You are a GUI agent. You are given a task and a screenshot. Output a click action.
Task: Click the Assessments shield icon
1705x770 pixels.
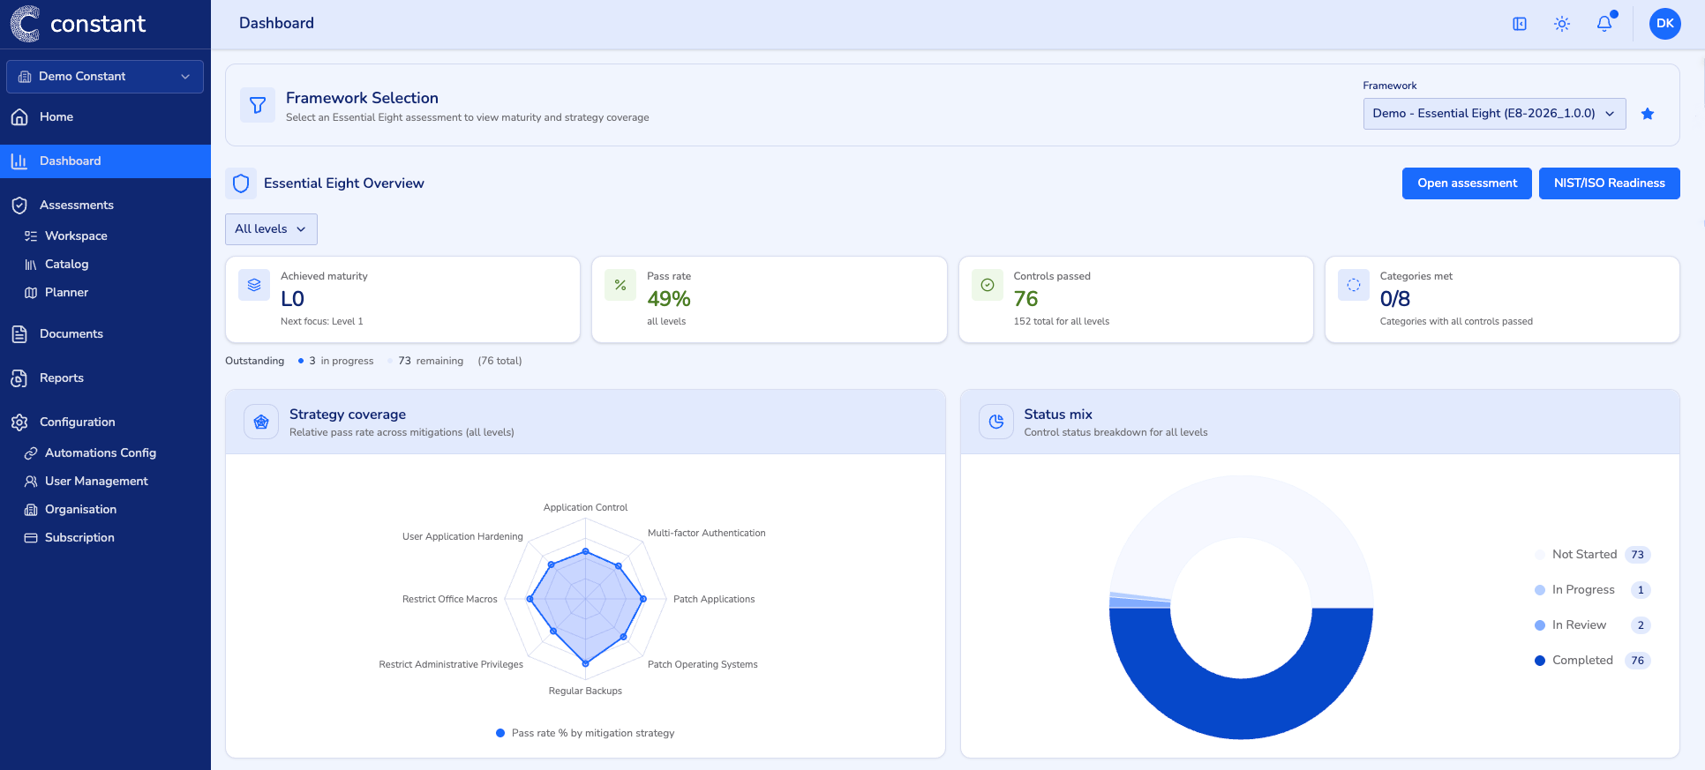[x=19, y=206]
